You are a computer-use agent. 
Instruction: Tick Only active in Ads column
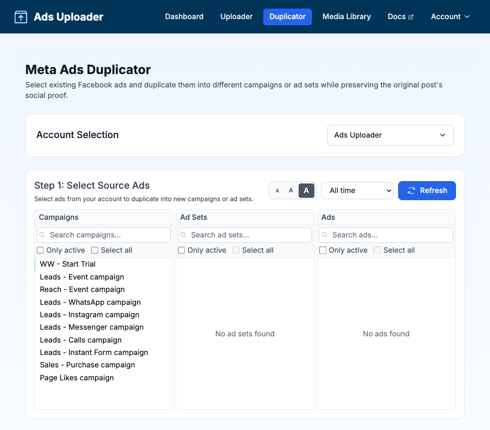click(323, 250)
